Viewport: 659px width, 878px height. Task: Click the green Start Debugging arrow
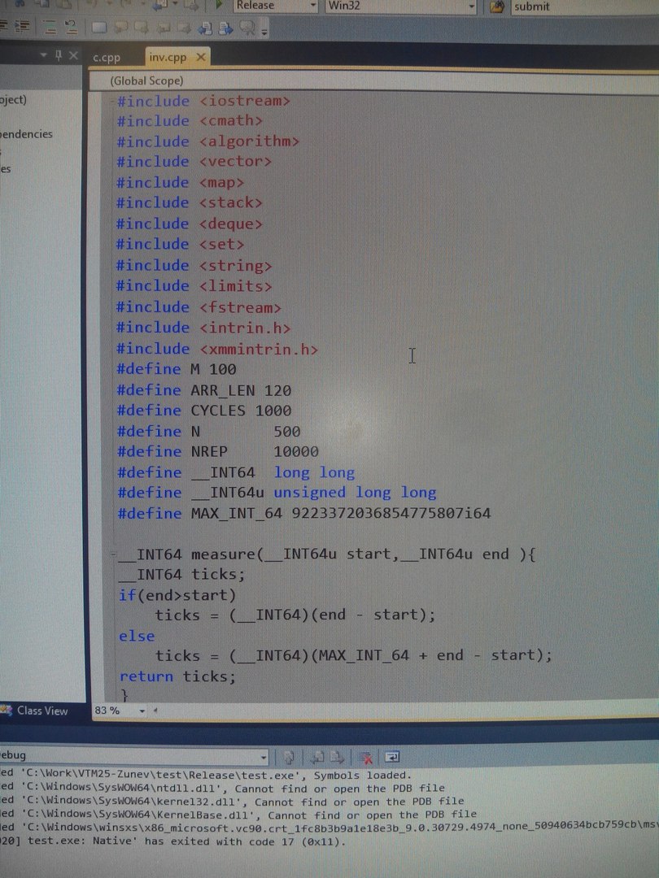coord(218,6)
